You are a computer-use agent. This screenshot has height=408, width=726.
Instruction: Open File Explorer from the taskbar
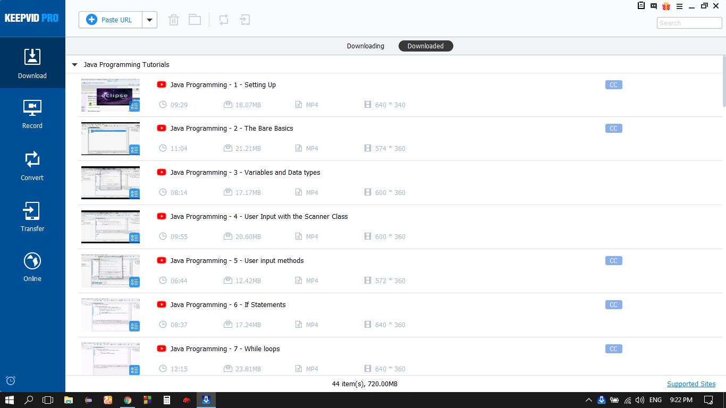68,400
